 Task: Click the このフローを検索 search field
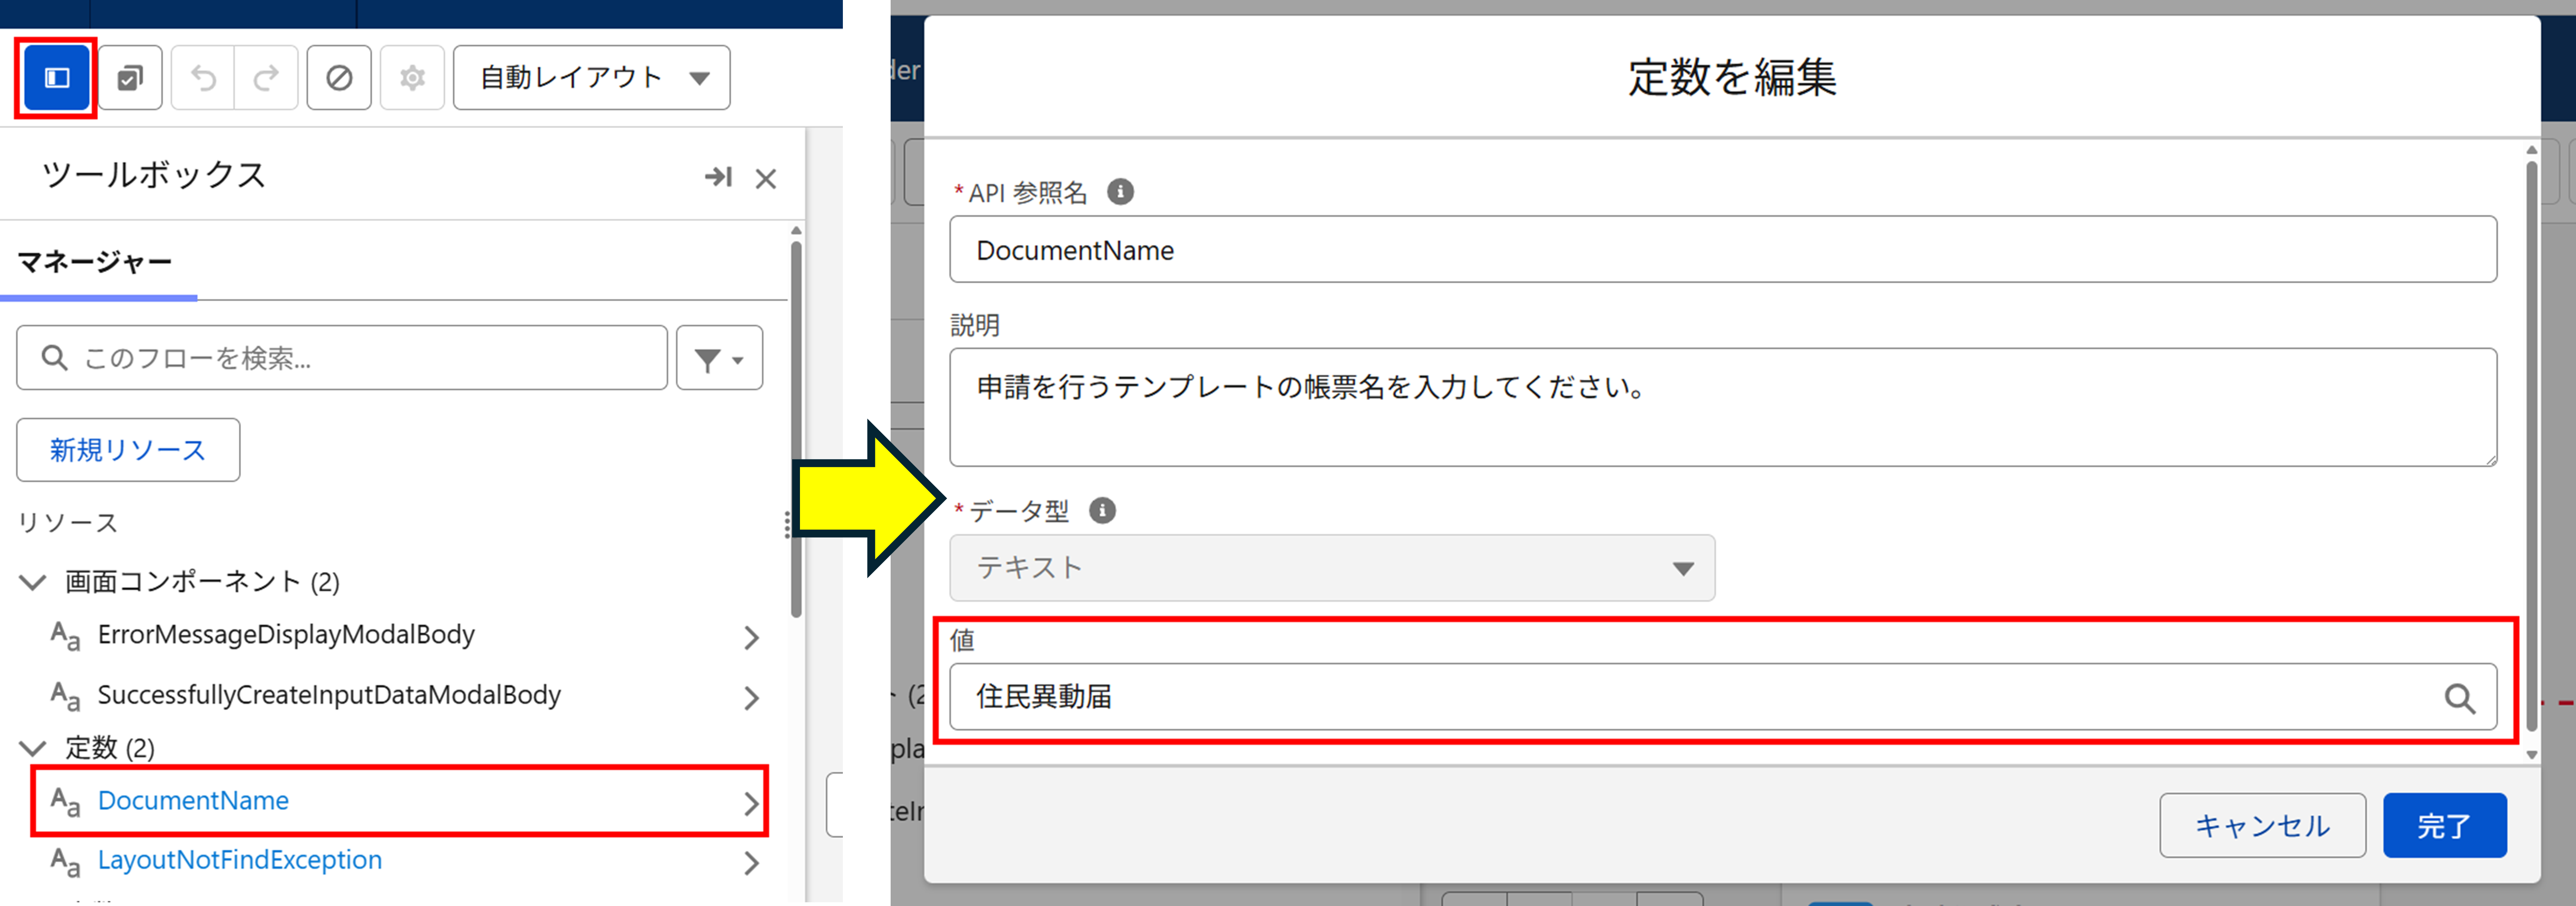click(342, 358)
